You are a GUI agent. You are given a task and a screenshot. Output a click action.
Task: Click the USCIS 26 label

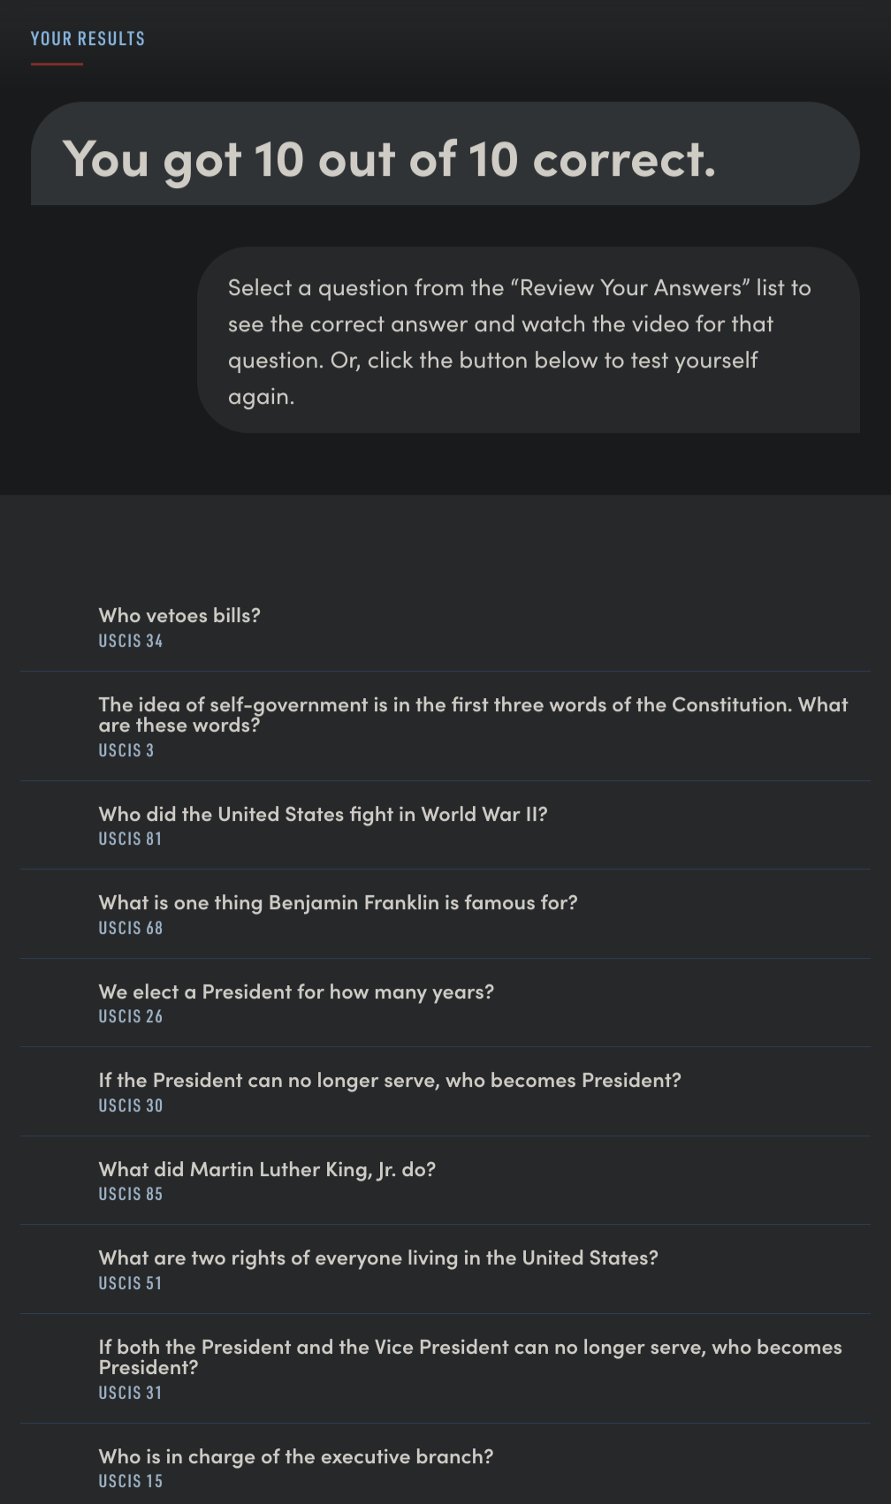pos(131,1017)
